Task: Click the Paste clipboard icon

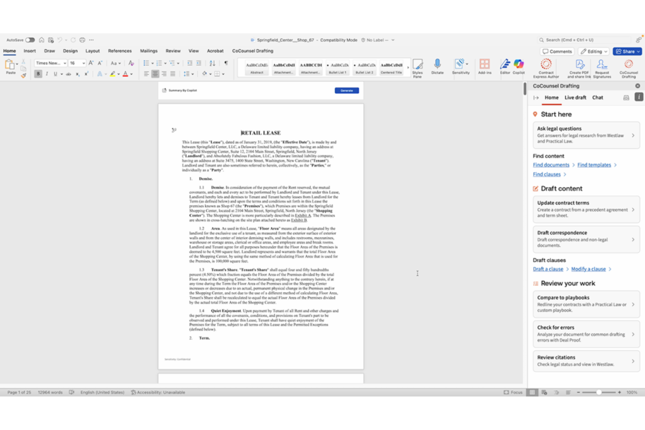Action: point(10,64)
